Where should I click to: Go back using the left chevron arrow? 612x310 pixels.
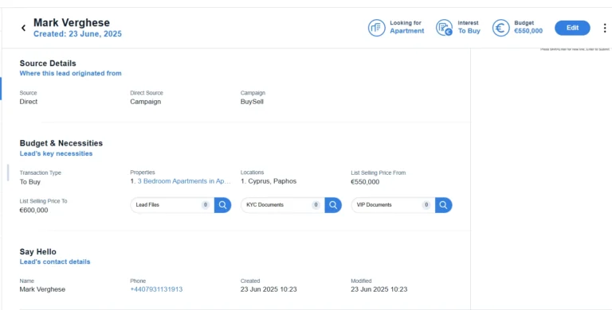pos(23,28)
